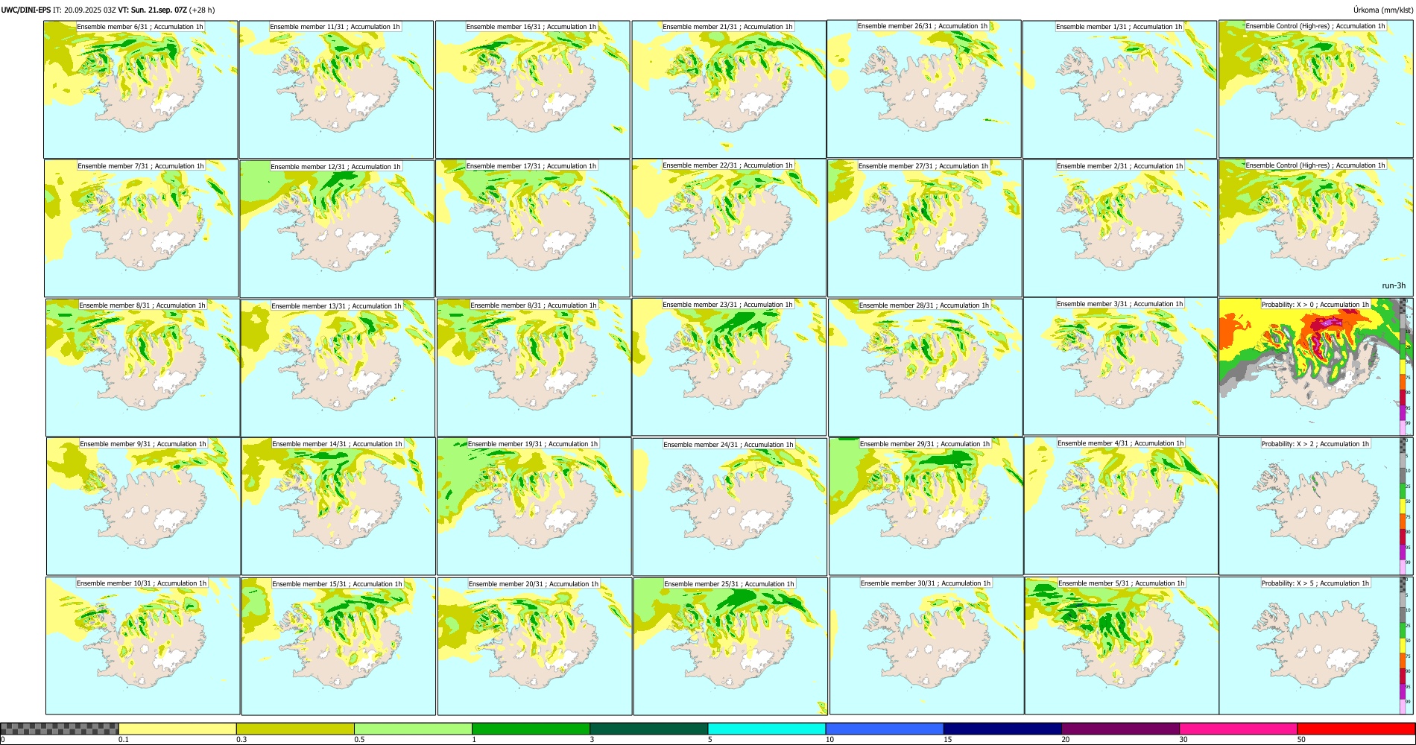
Task: Open the Ensemble member 26/31 map
Action: [x=924, y=89]
